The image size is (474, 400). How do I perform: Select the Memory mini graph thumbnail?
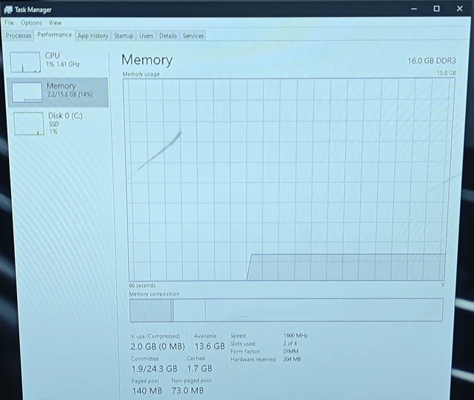(27, 92)
